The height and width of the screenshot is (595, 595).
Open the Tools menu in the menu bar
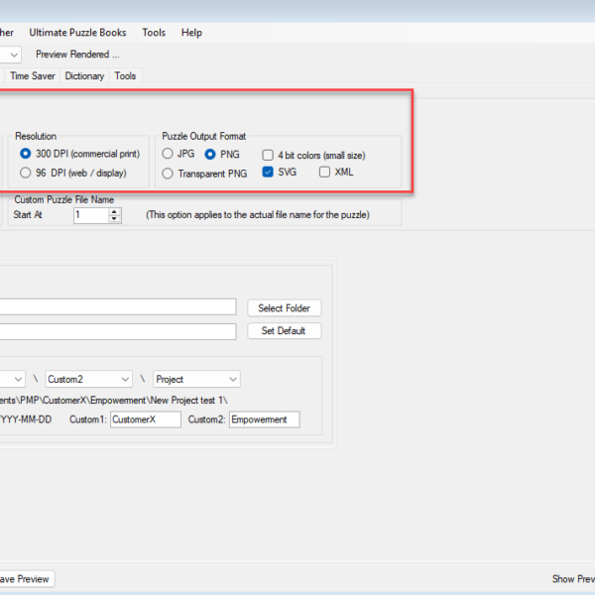tap(154, 33)
